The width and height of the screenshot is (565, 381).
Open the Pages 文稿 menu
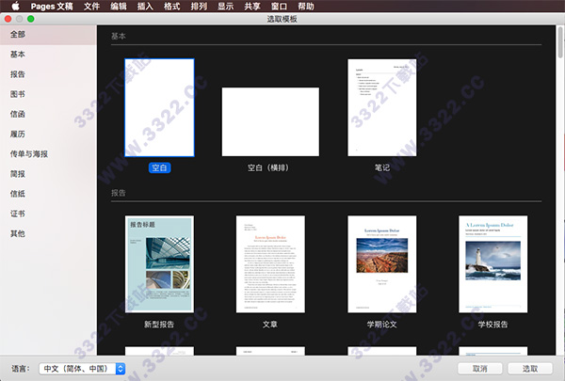click(52, 7)
